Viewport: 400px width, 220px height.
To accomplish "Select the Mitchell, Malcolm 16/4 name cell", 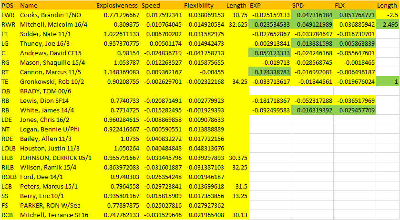I will pyautogui.click(x=53, y=24).
